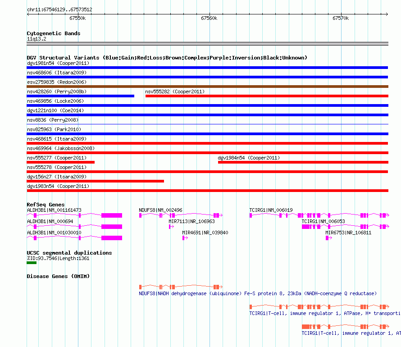Select the nsv468606 (Itsara2009) variant bar

[207, 77]
